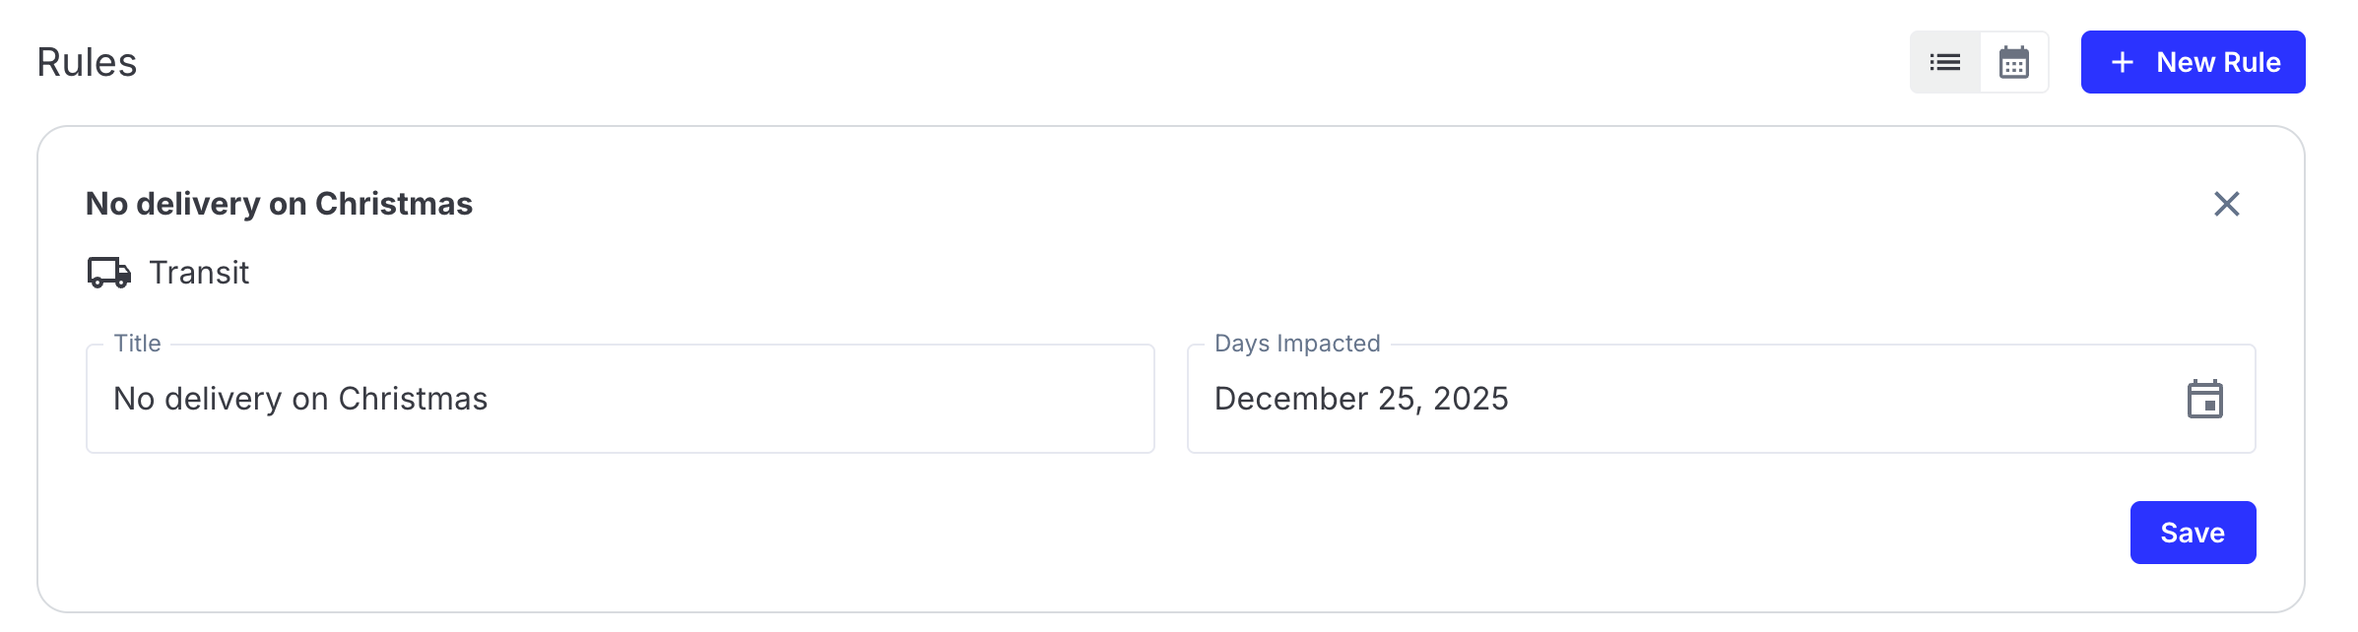Open the Days Impacted date picker icon
Viewport: 2358px width, 632px height.
click(x=2204, y=399)
